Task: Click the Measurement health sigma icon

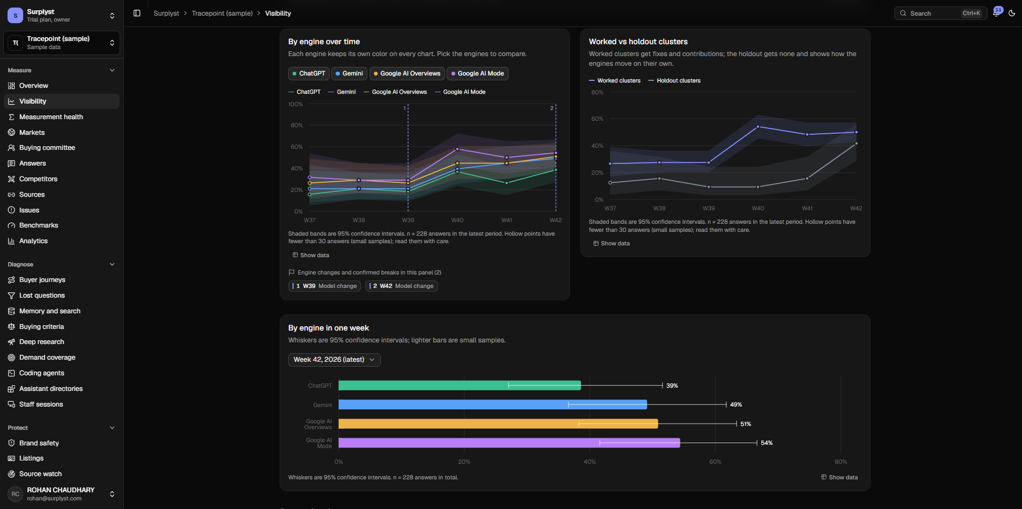Action: click(x=11, y=117)
